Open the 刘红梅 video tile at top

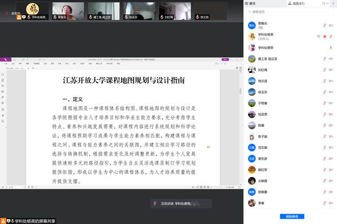click(175, 11)
